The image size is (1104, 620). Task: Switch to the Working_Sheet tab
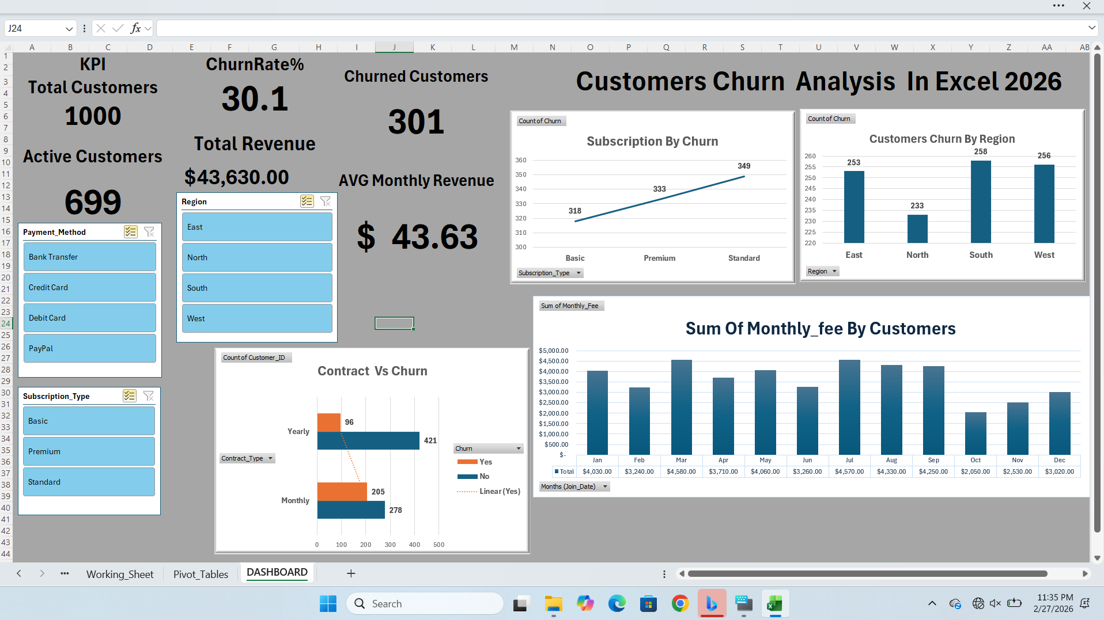pos(120,574)
